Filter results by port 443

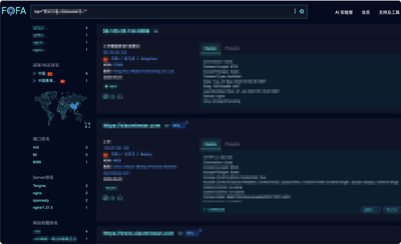point(36,147)
